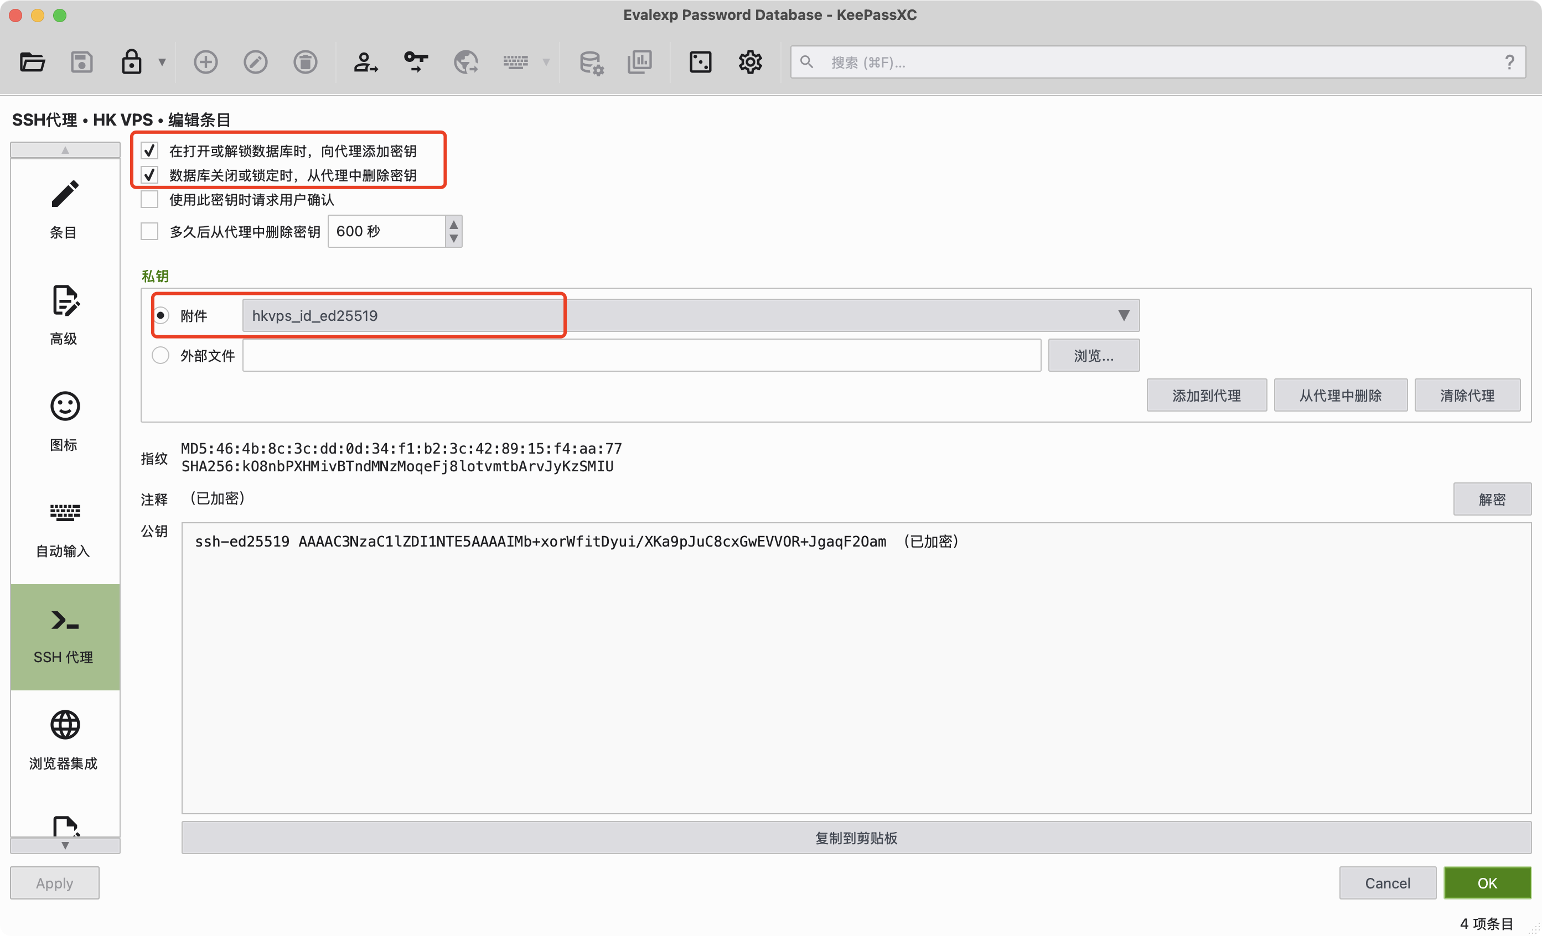This screenshot has width=1542, height=936.
Task: Expand the hkvps_id_ed25519 attachment dropdown
Action: [1124, 315]
